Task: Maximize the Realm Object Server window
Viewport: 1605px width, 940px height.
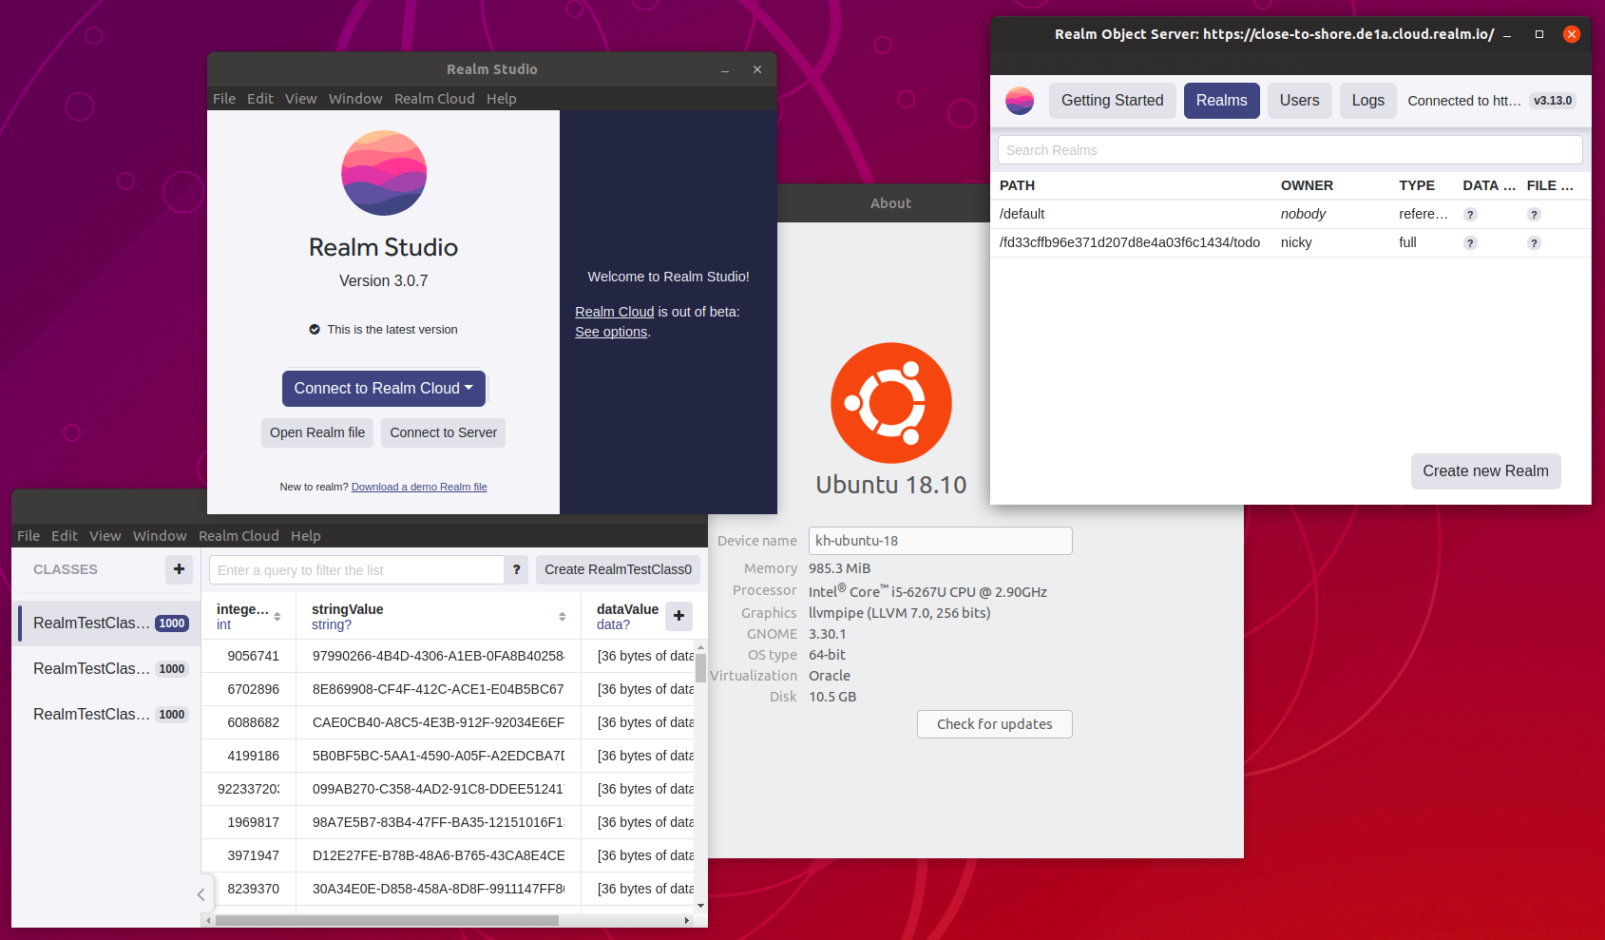Action: point(1539,34)
